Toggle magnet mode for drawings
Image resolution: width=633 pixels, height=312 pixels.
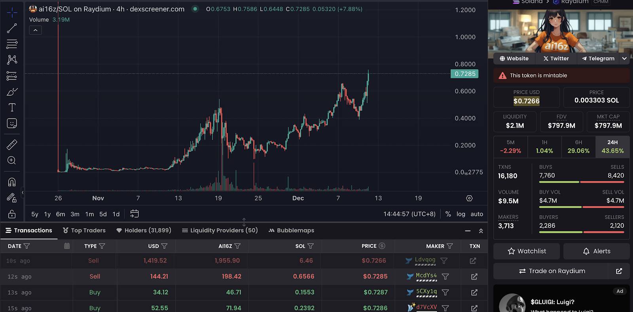(12, 182)
